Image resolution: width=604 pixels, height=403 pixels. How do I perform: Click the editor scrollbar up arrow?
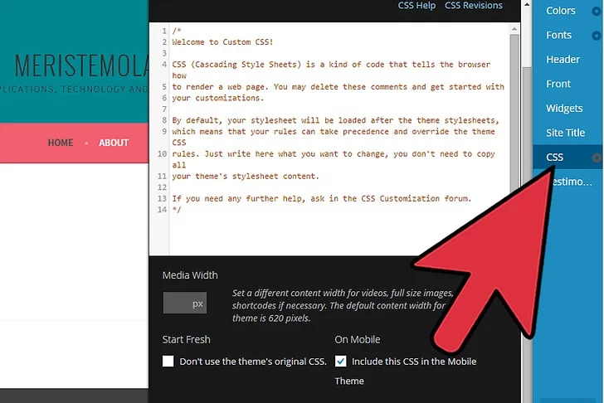(515, 31)
